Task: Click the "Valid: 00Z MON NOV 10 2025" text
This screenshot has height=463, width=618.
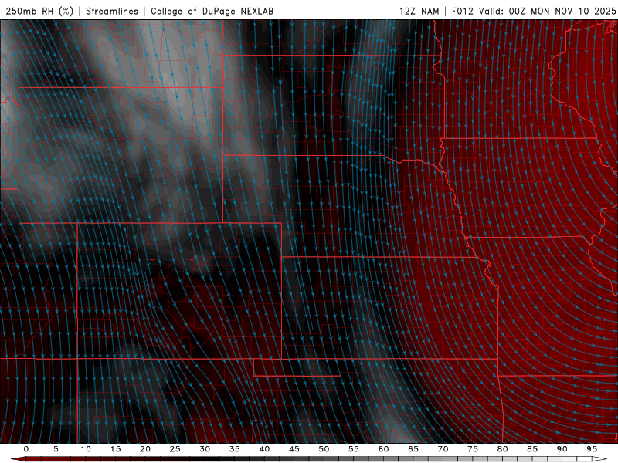Action: pos(547,11)
